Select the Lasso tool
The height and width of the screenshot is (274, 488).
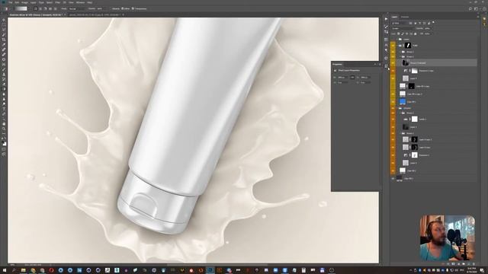click(x=4, y=30)
